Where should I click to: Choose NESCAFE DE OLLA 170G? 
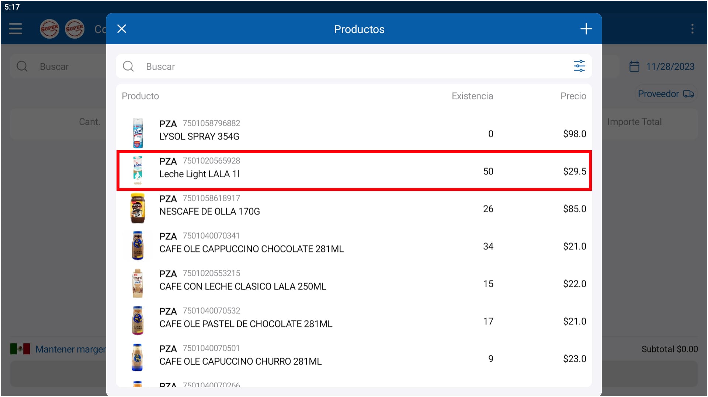(x=209, y=212)
